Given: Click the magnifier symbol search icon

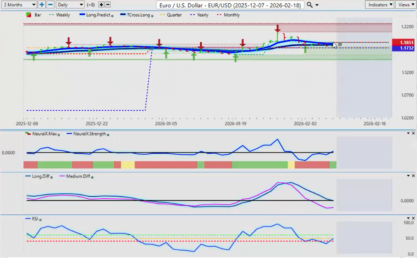Looking at the screenshot, I should pos(309,5).
